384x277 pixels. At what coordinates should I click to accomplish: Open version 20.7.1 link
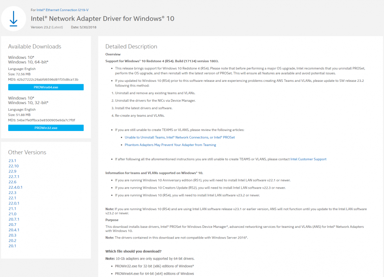pyautogui.click(x=14, y=219)
